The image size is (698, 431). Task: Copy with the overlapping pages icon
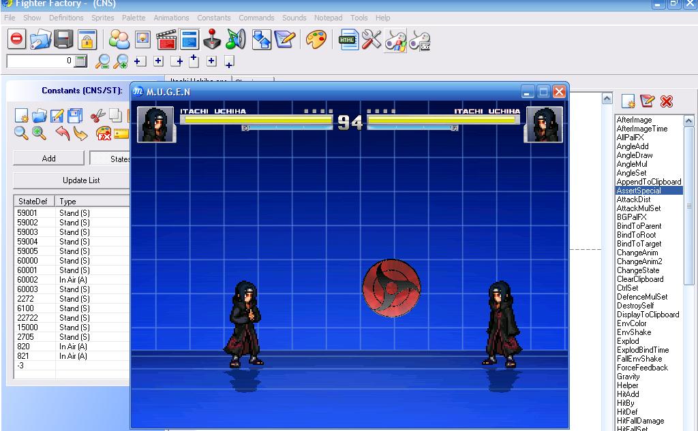pos(115,116)
